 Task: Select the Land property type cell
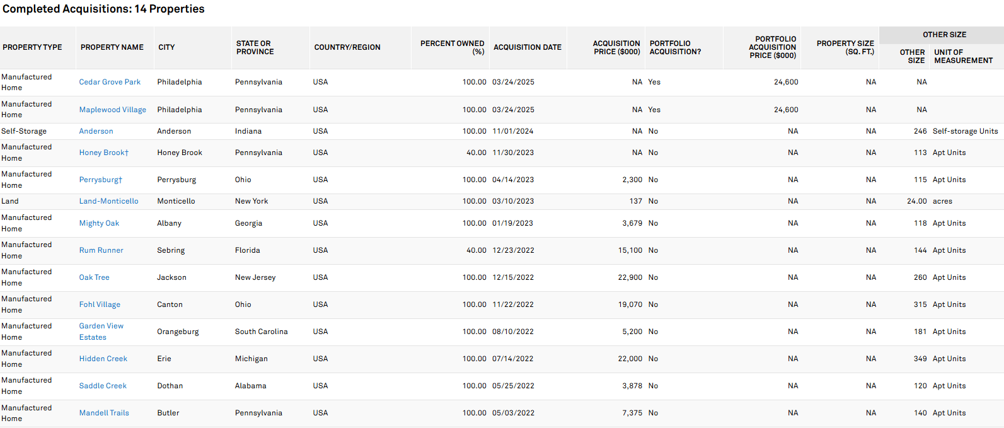[x=10, y=201]
